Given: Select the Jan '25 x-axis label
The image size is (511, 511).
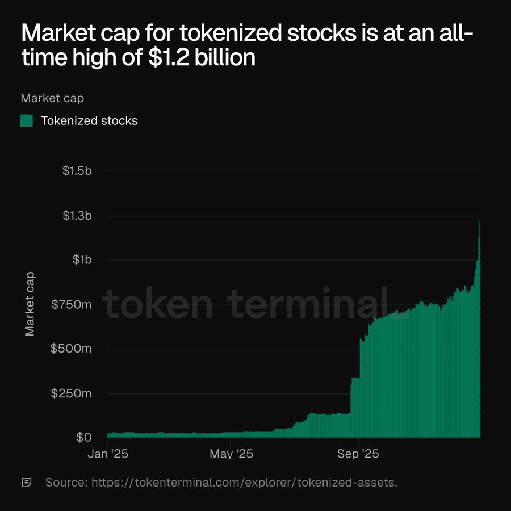Looking at the screenshot, I should click(x=108, y=454).
